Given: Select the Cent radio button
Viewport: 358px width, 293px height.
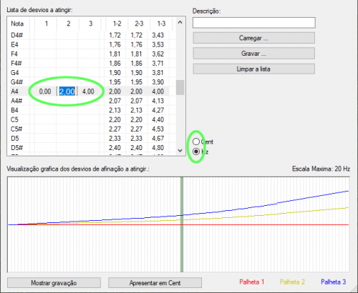Looking at the screenshot, I should point(196,141).
